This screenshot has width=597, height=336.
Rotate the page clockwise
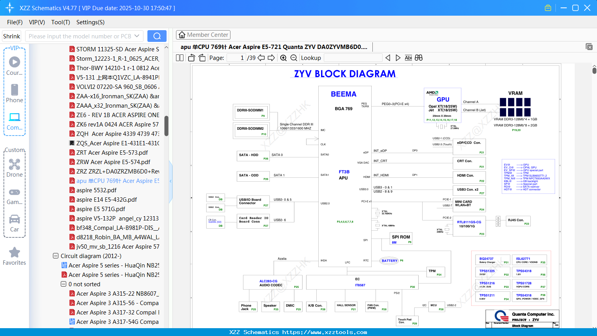(202, 58)
